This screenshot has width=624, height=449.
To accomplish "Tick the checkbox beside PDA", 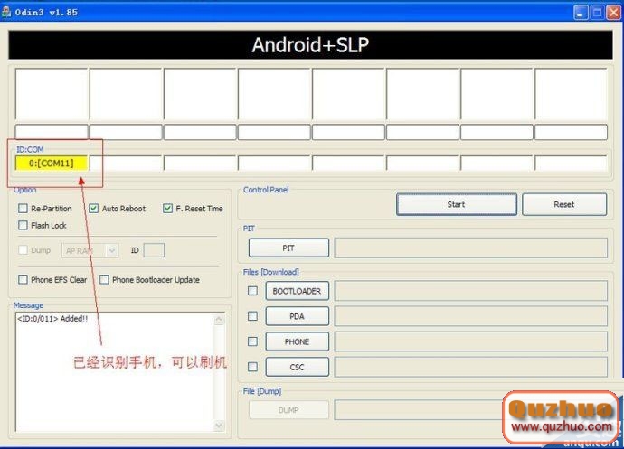I will point(252,316).
